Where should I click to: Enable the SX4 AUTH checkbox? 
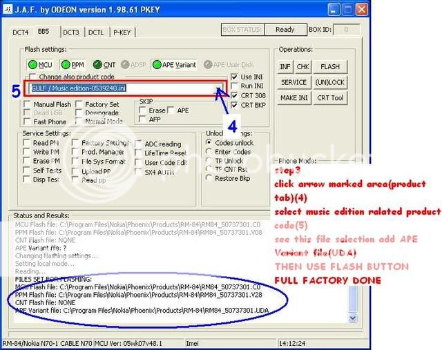138,172
